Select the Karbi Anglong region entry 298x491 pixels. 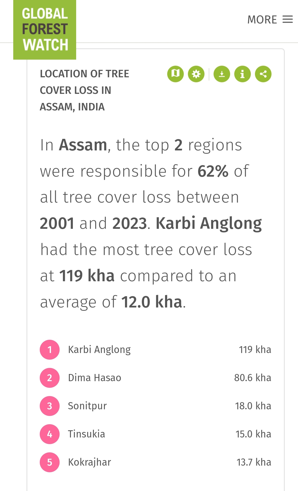pyautogui.click(x=99, y=349)
